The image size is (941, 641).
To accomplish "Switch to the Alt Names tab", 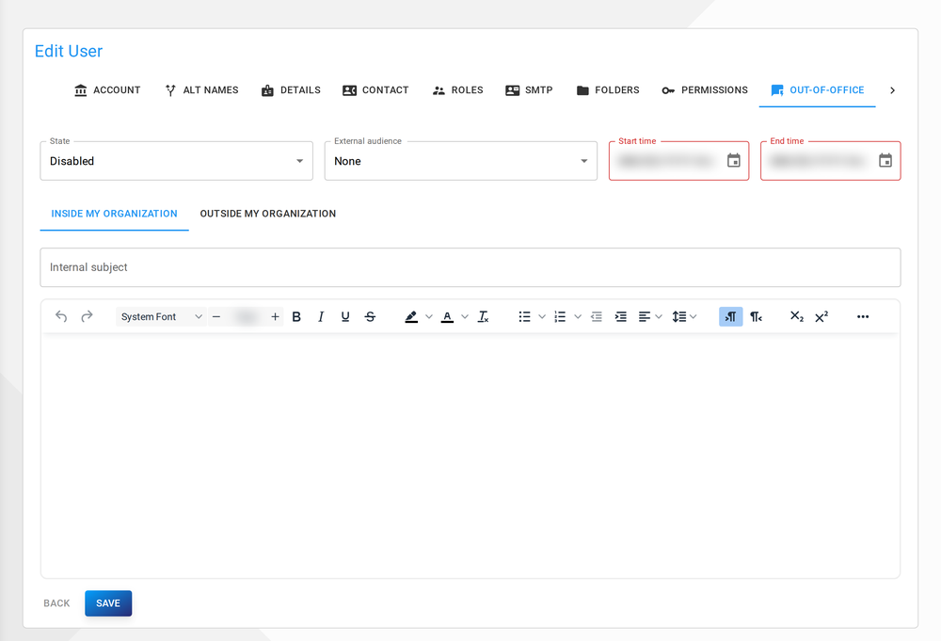I will (x=201, y=90).
